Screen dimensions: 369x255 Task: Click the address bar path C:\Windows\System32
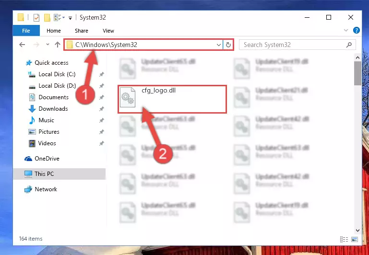point(106,45)
